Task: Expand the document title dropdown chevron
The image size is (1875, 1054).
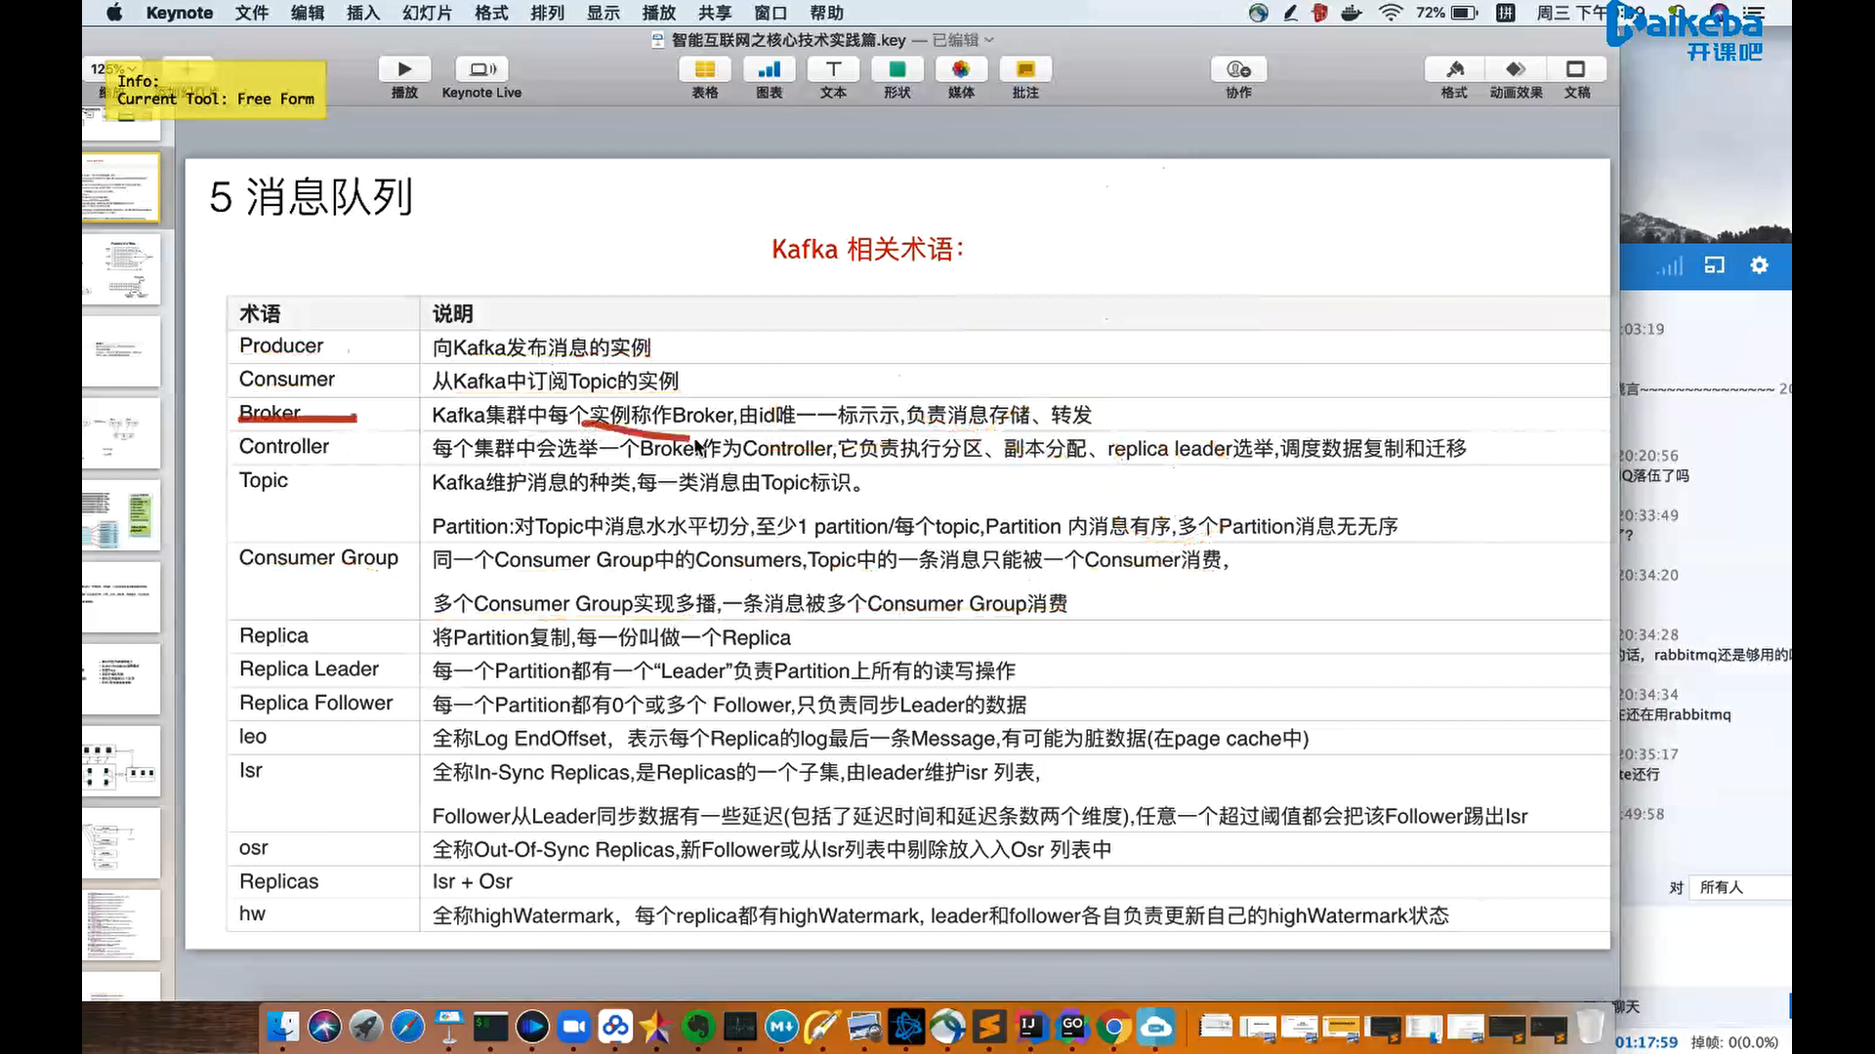Action: pyautogui.click(x=989, y=40)
